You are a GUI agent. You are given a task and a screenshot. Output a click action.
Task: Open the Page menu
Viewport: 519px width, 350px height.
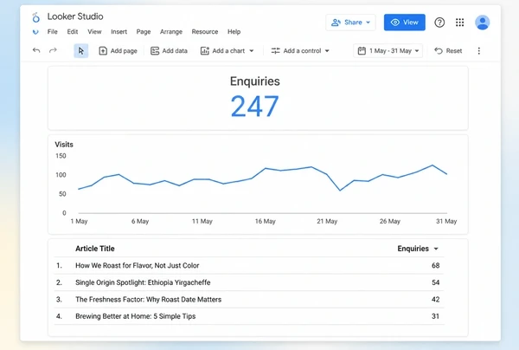[144, 32]
